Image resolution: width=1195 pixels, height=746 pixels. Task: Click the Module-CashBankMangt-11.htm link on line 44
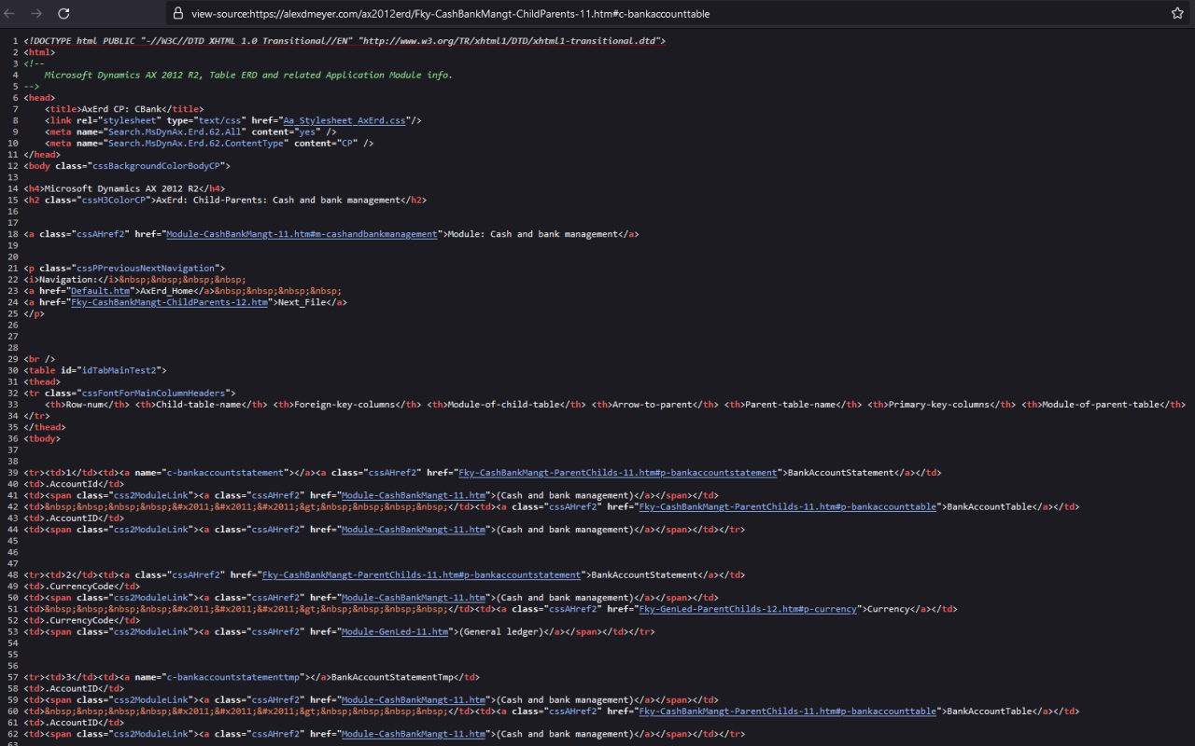click(414, 530)
